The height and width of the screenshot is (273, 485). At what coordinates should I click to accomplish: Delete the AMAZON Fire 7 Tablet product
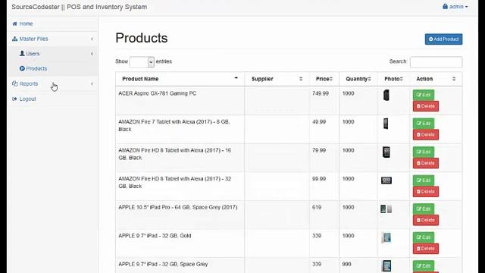pos(426,135)
